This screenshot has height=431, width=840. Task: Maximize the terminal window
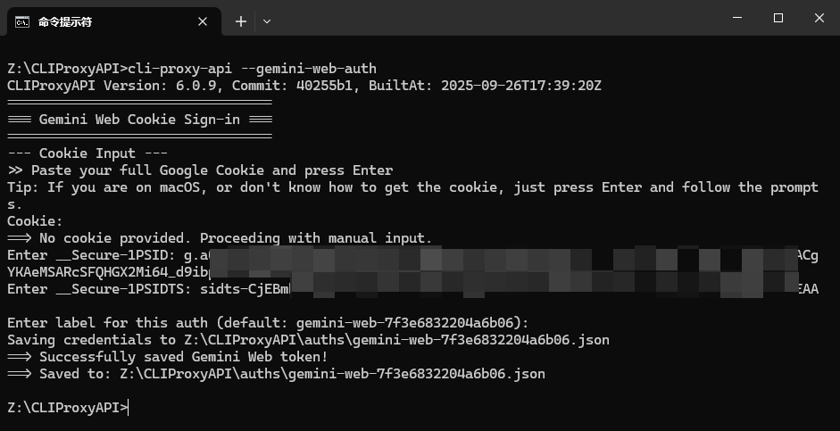tap(778, 18)
